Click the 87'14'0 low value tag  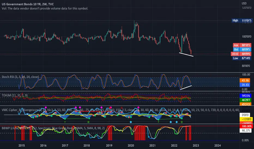[x=246, y=58]
